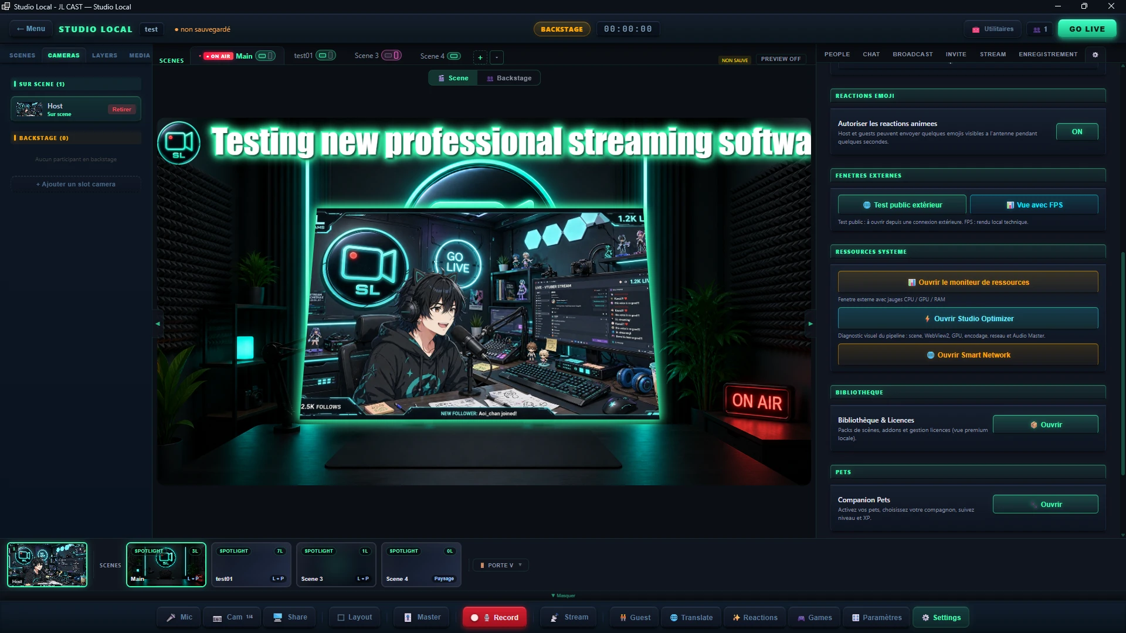The width and height of the screenshot is (1126, 633).
Task: Open the Layout options
Action: tap(354, 617)
